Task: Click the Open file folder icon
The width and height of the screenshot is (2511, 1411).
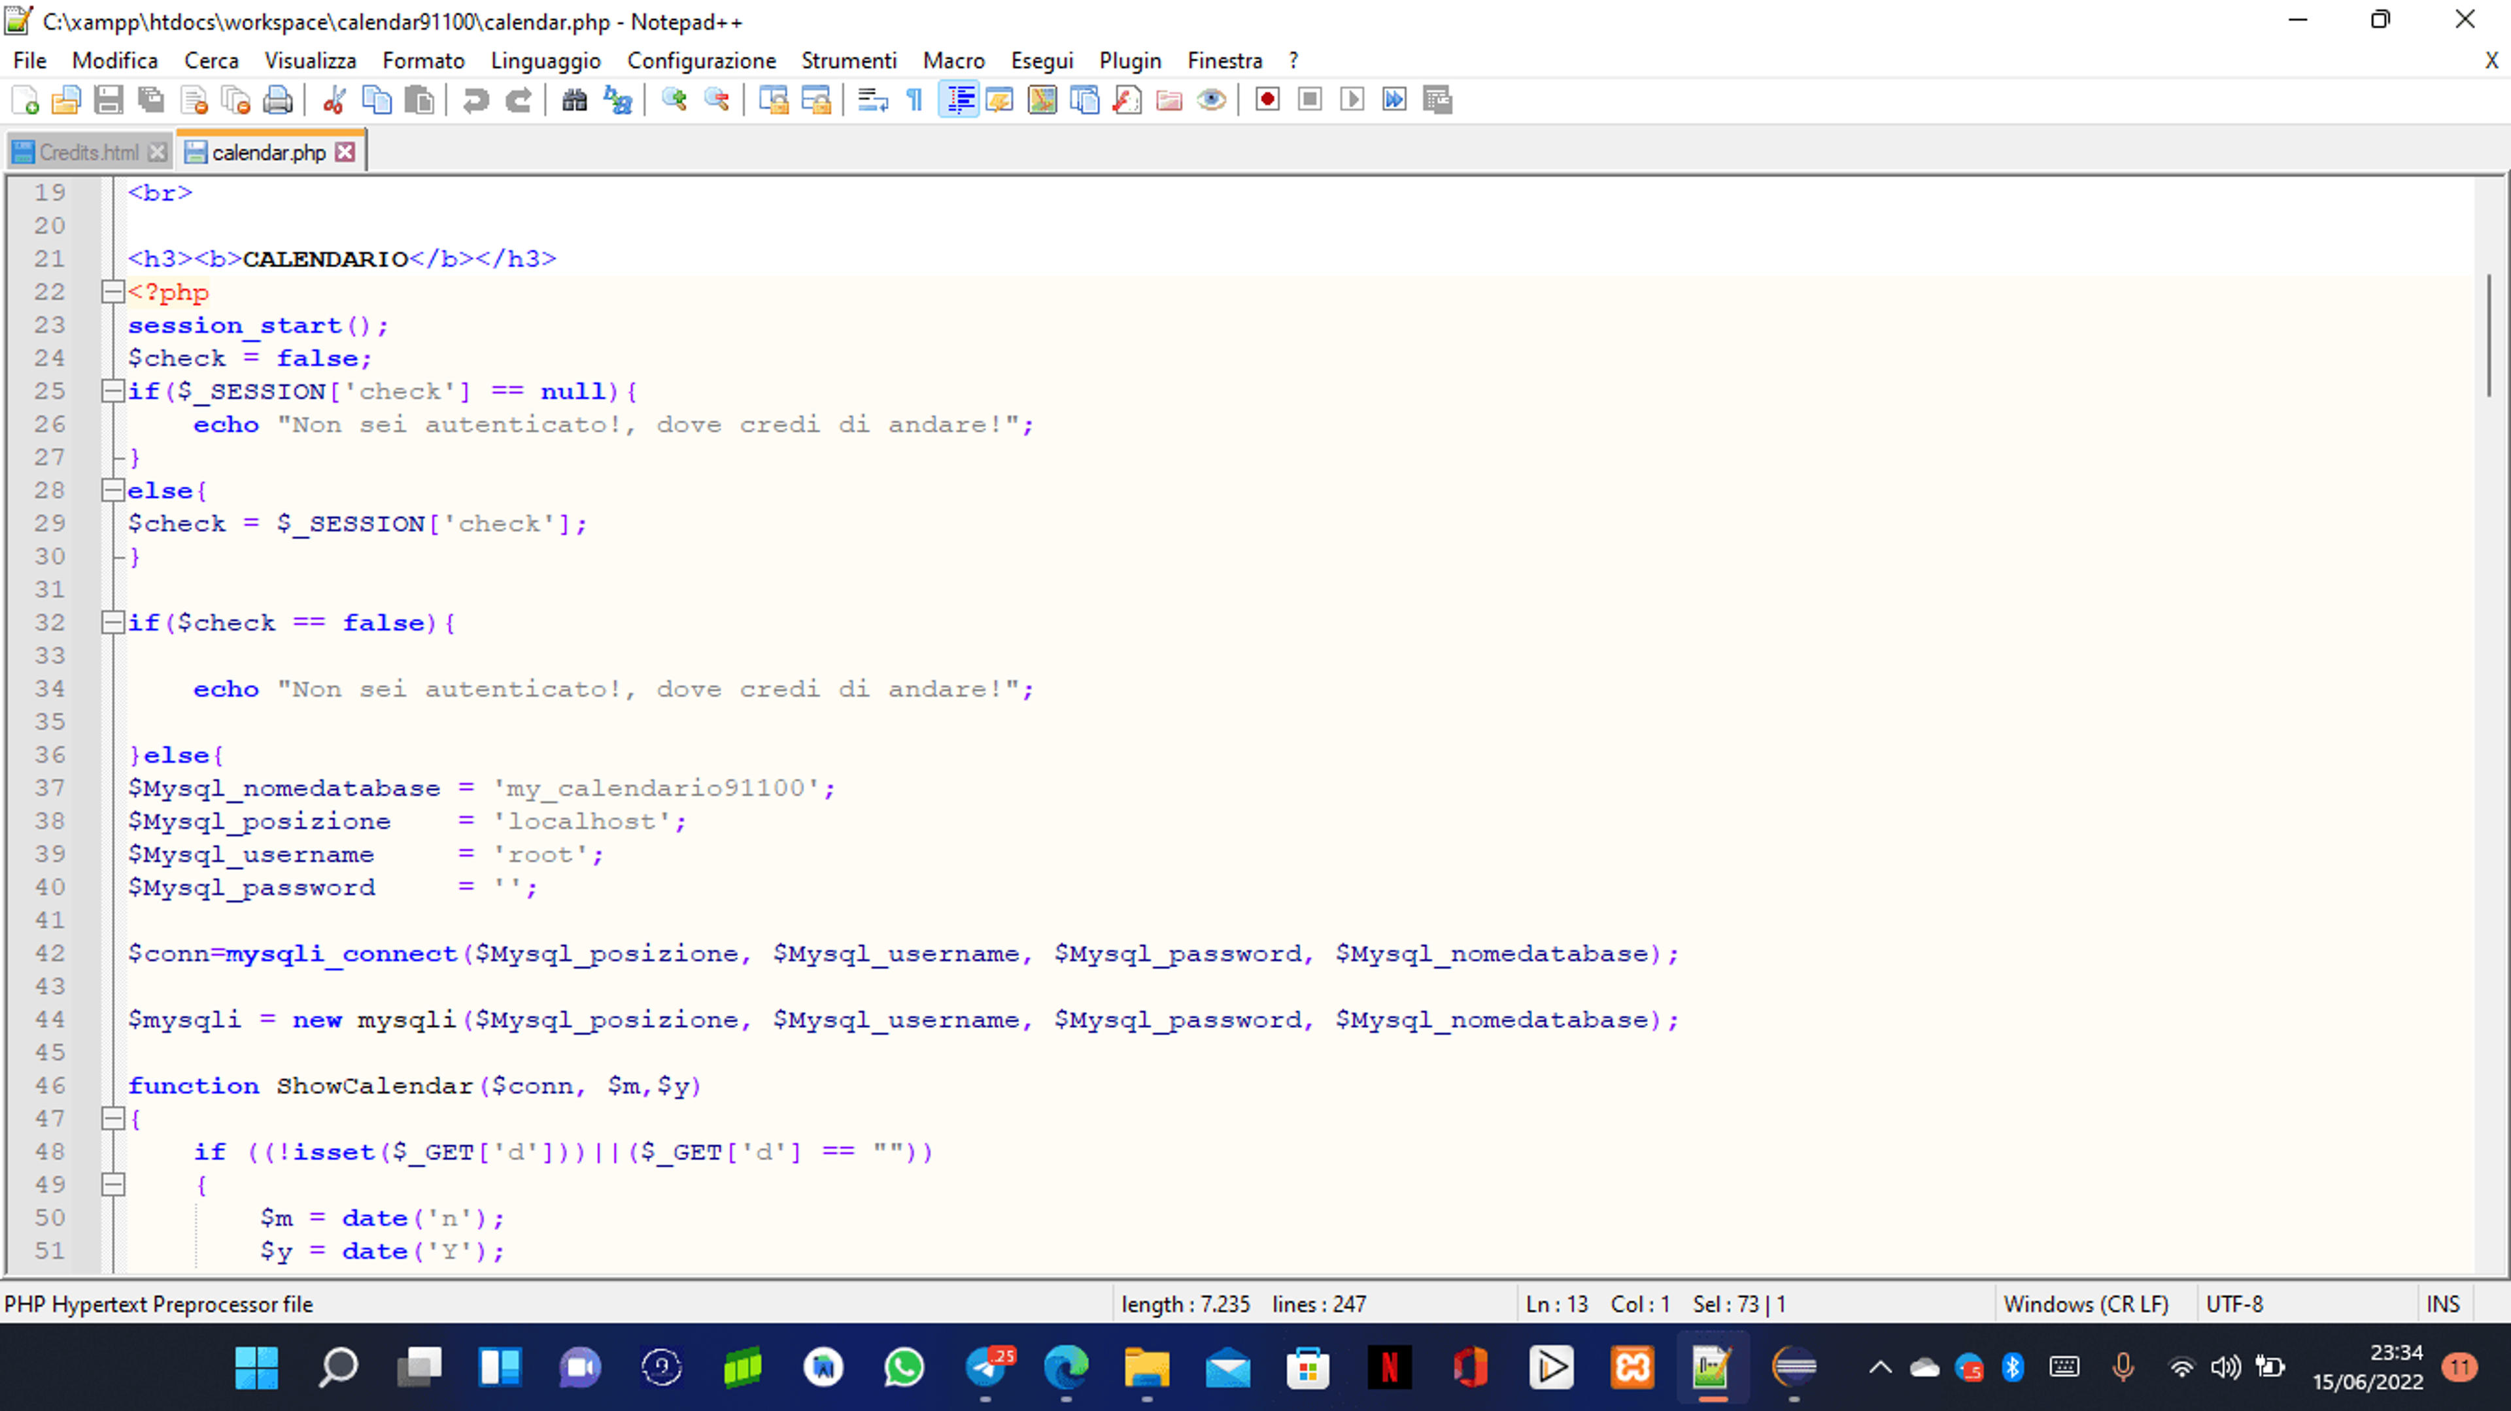Action: click(x=66, y=99)
